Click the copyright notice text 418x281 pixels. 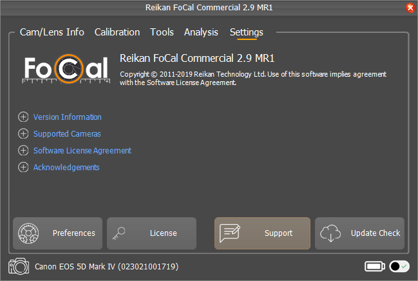click(253, 79)
